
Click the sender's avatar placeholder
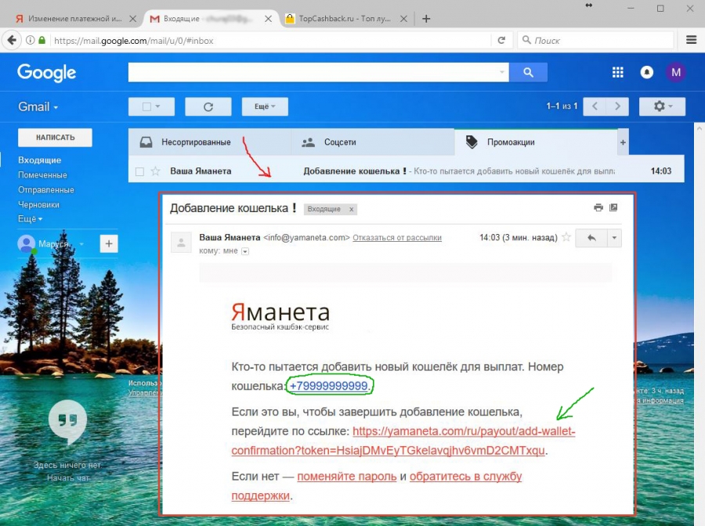point(181,243)
